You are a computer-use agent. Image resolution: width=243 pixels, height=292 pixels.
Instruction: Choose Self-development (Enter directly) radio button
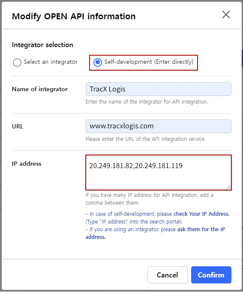click(98, 62)
